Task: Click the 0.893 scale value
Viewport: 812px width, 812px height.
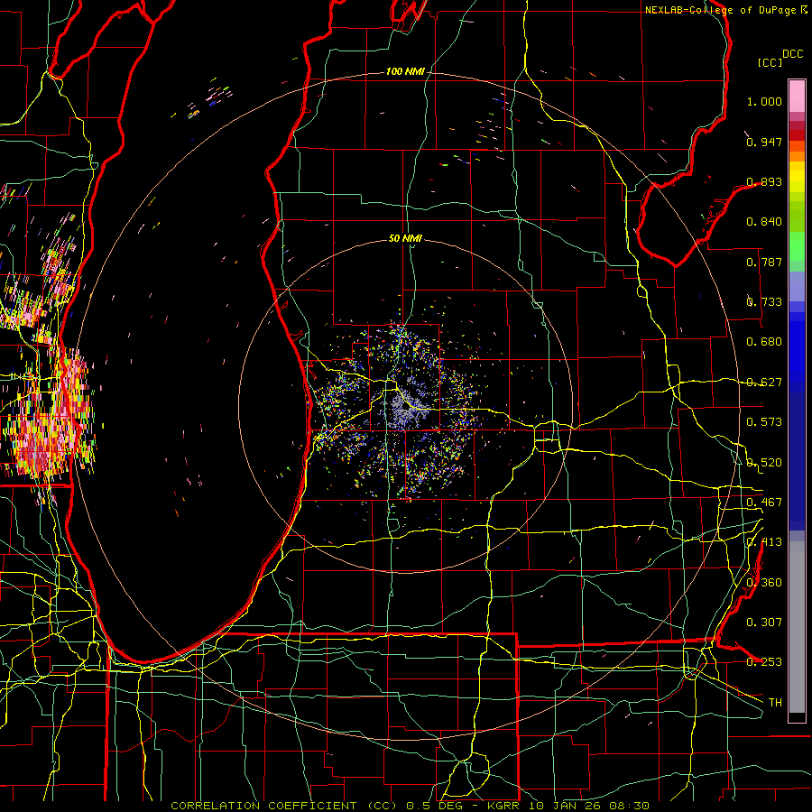Action: pyautogui.click(x=764, y=181)
